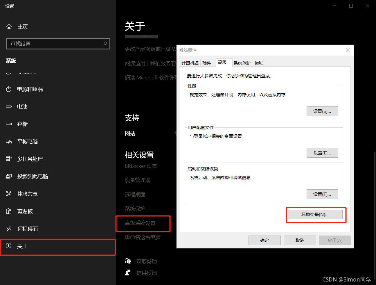Cancel the dialog with 取消
376x285 pixels.
coord(300,241)
